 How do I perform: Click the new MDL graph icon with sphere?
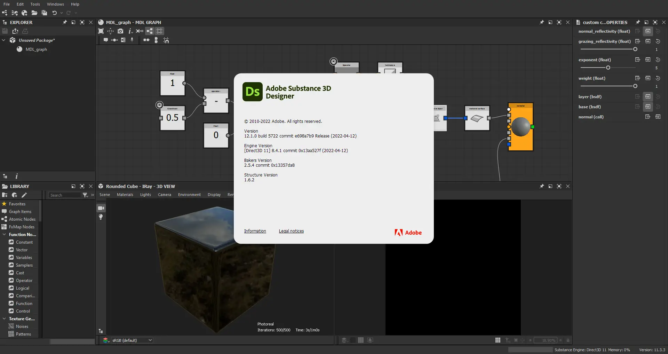click(x=24, y=13)
